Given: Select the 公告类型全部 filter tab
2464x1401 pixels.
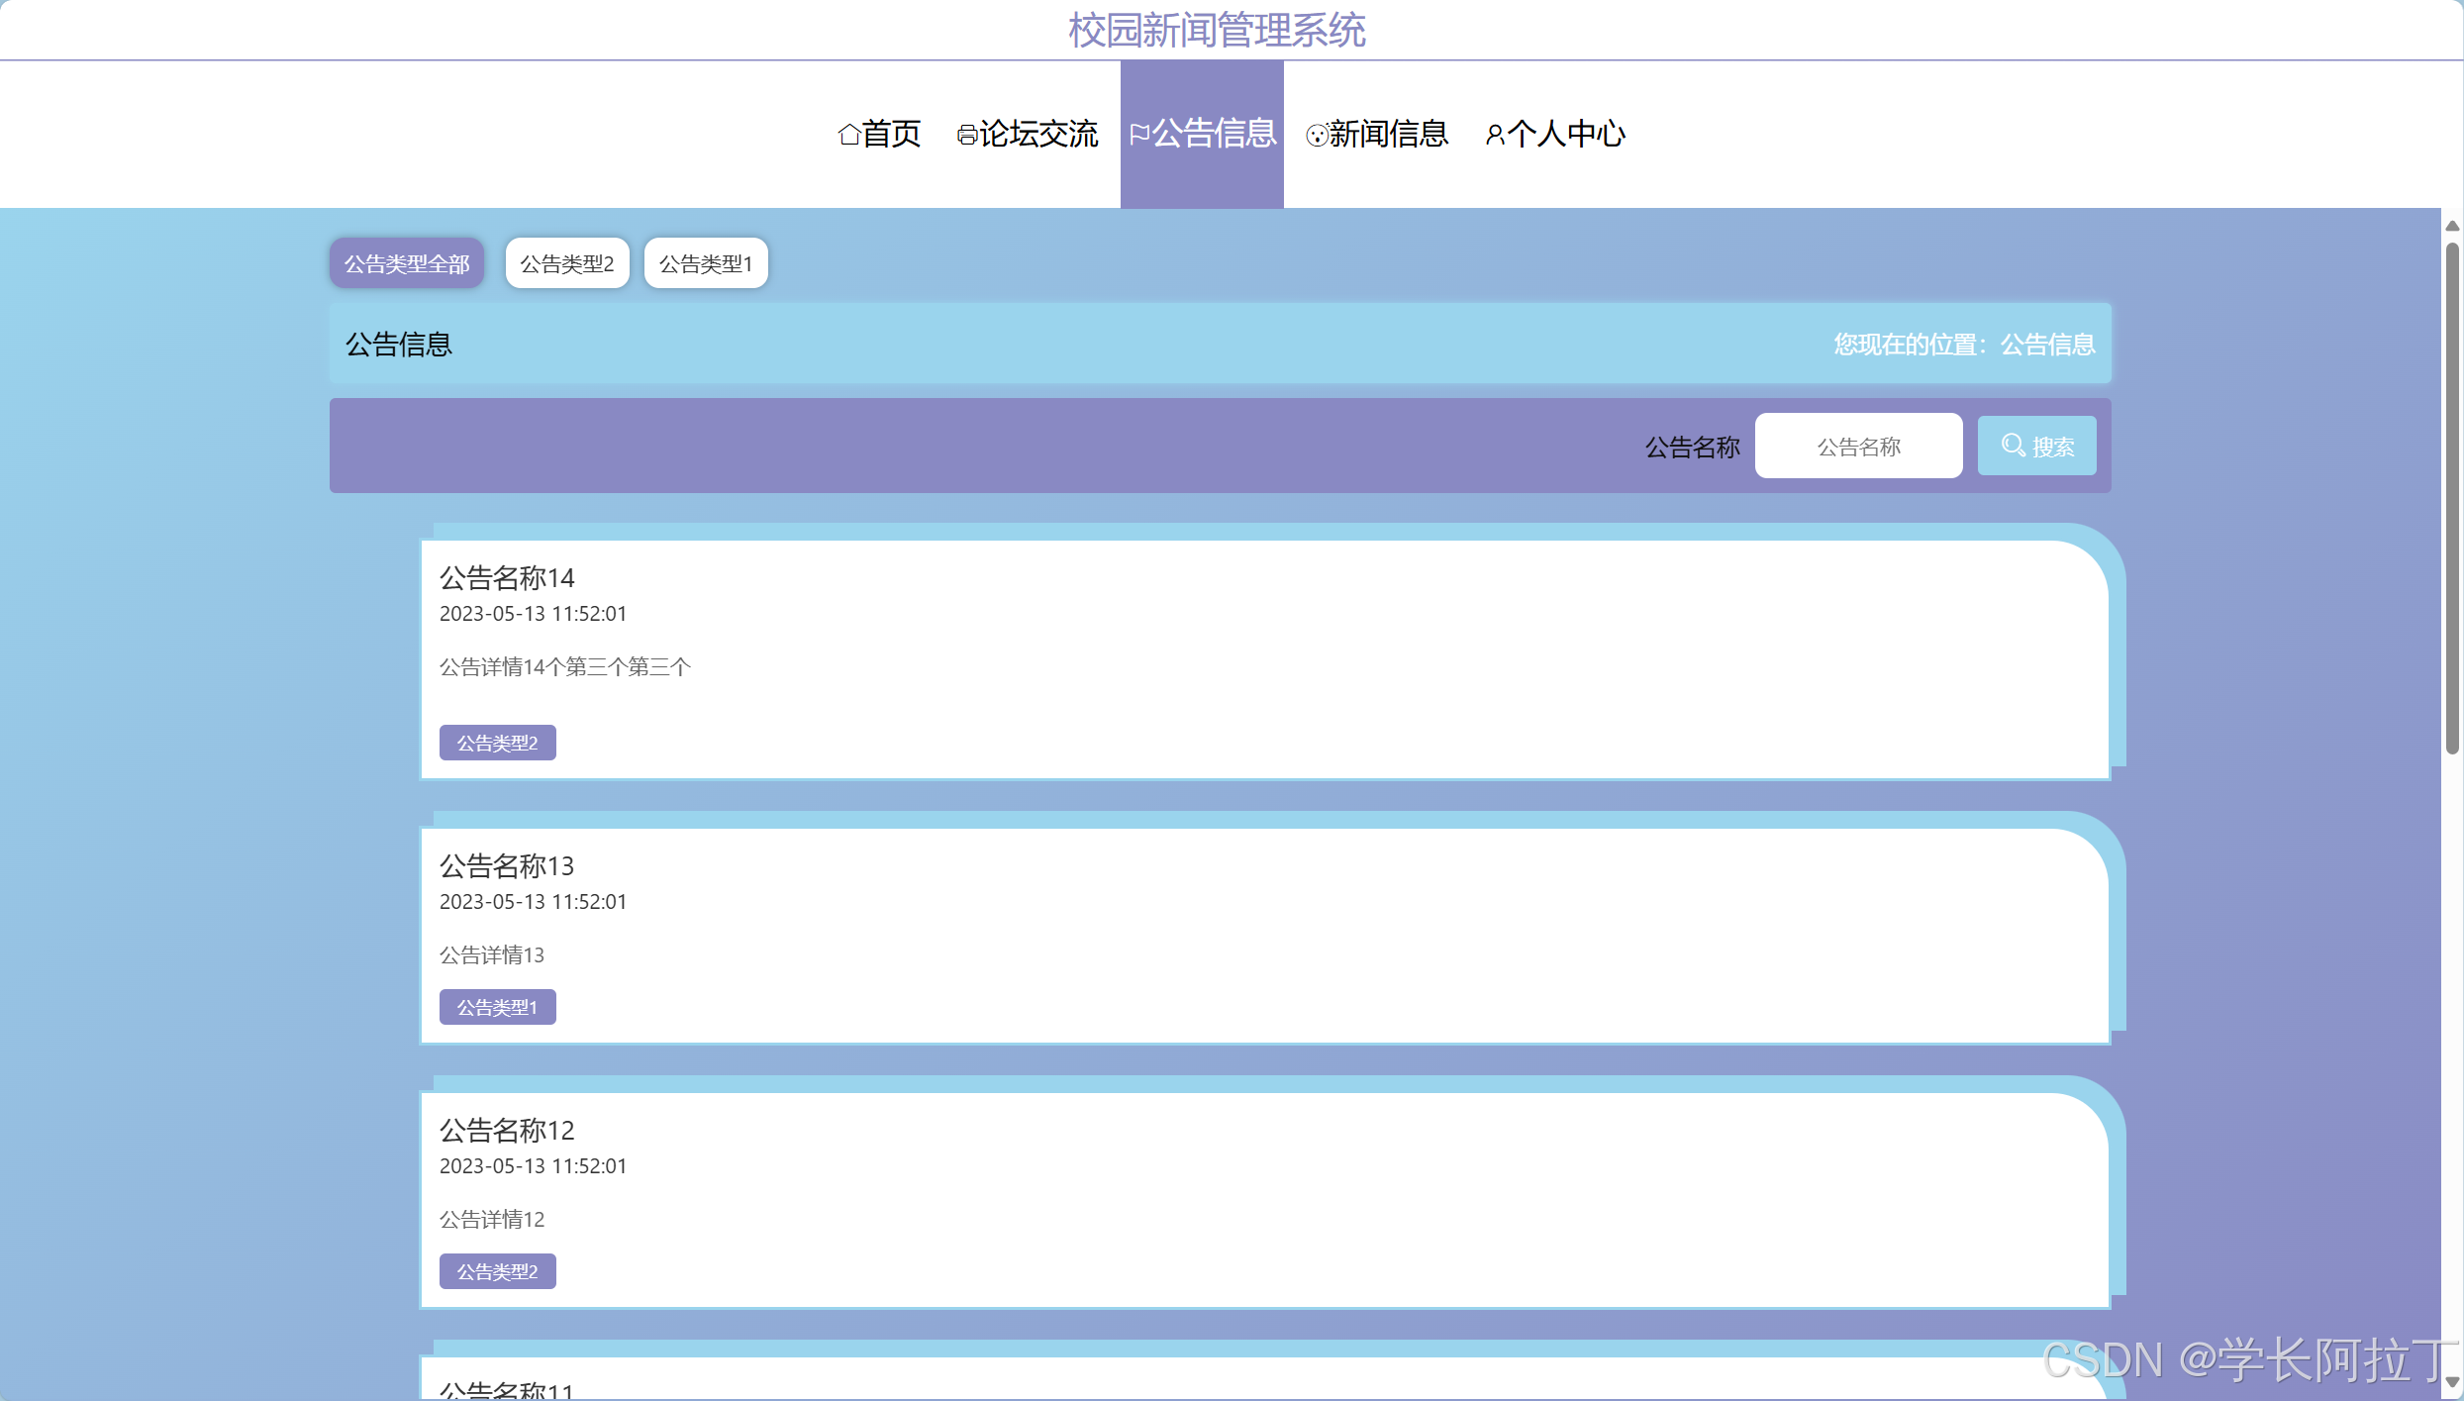Looking at the screenshot, I should [407, 263].
